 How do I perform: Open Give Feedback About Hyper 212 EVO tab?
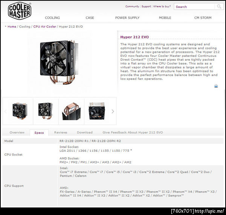click(x=133, y=133)
